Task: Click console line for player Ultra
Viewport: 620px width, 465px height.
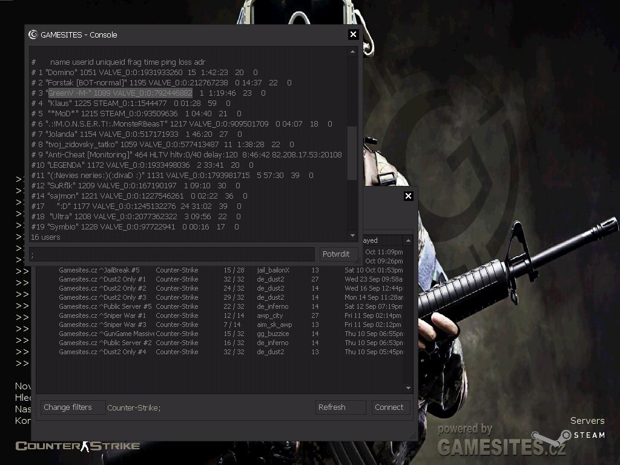Action: pyautogui.click(x=136, y=216)
